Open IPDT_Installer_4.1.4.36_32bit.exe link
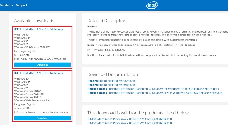Screen dimensions: 228x125 (x=39, y=29)
